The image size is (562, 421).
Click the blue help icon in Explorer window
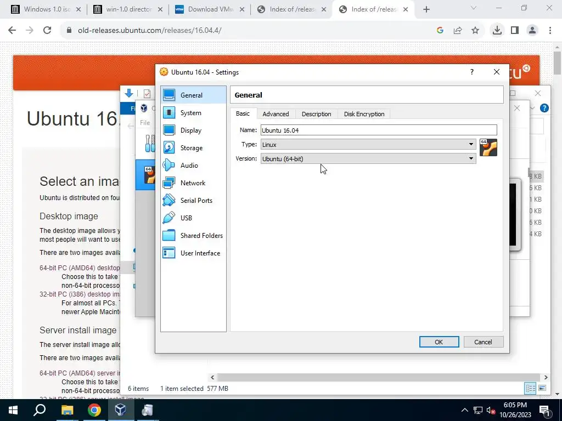point(544,108)
